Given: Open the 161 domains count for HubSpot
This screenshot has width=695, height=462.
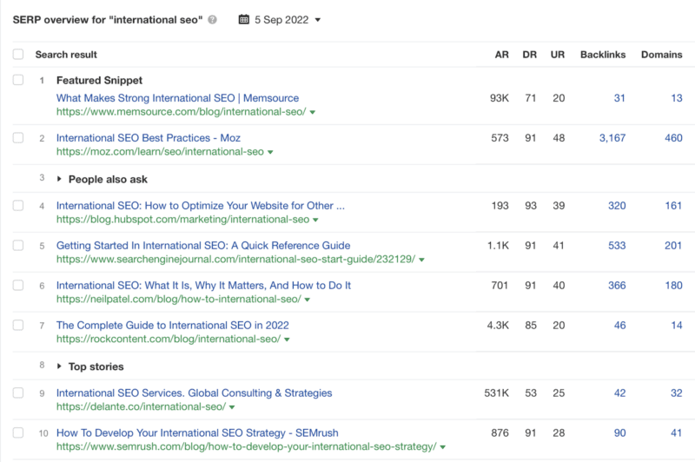Looking at the screenshot, I should pos(673,206).
